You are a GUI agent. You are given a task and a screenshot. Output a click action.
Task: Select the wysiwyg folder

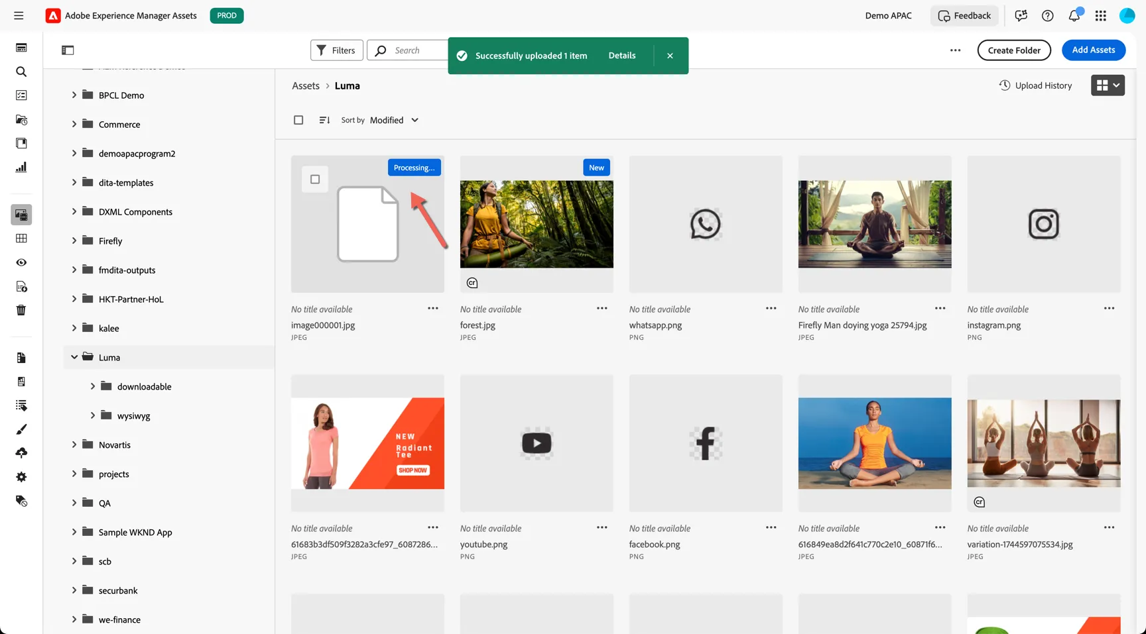134,416
